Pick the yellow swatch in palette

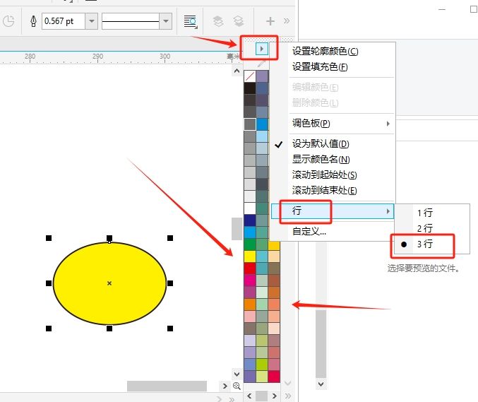(x=250, y=256)
